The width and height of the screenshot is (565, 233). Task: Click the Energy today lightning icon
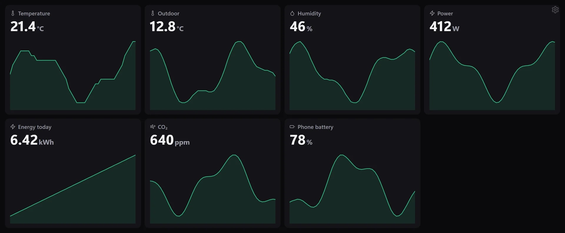(x=13, y=127)
